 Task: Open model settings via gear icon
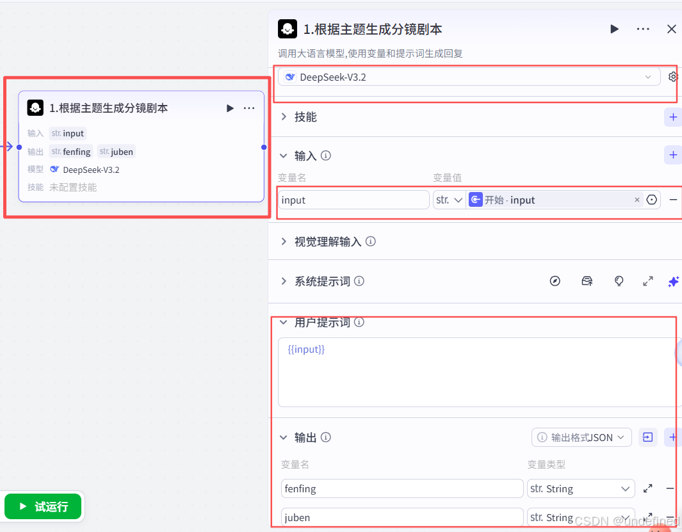[672, 76]
